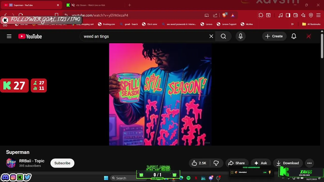Open the Create menu
The image size is (324, 182).
274,36
